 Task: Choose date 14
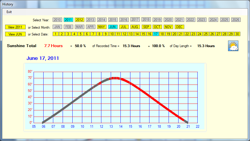coord(137,34)
